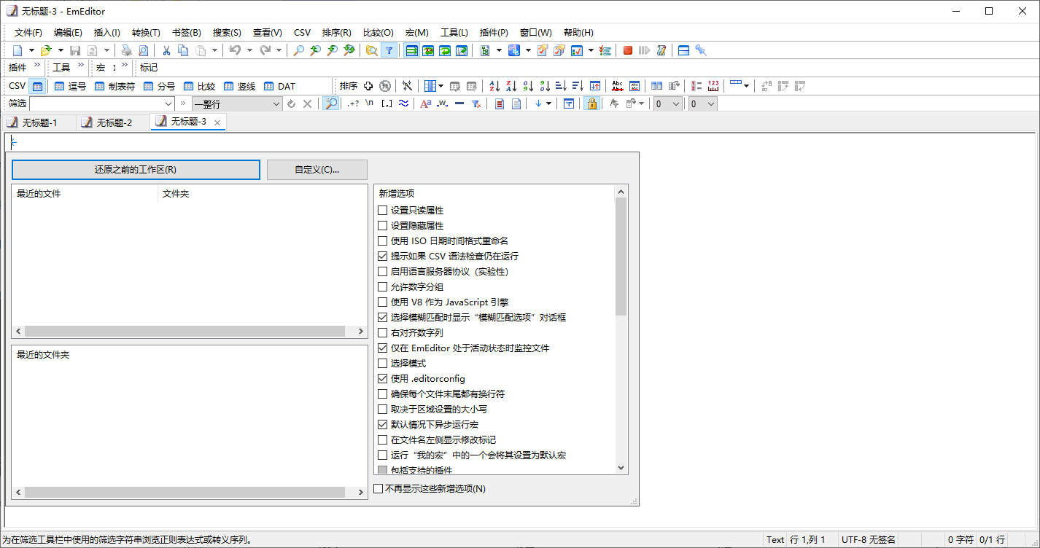Click the Undo arrow icon
Viewport: 1040px width, 548px height.
point(235,50)
